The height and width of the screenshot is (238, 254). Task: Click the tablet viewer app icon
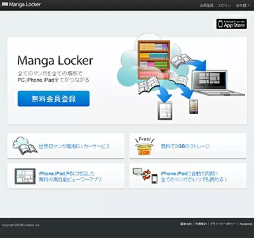click(25, 177)
